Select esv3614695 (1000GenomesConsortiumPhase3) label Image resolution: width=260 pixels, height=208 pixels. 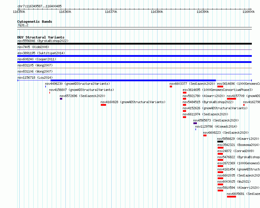[218, 90]
